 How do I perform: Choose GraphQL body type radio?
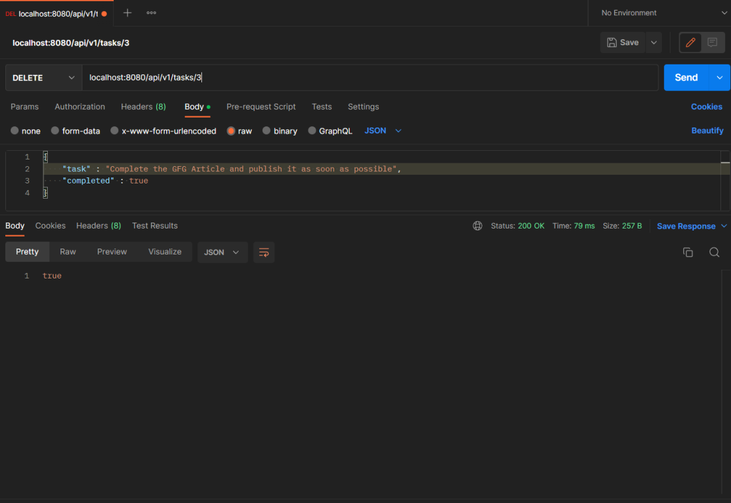(312, 130)
